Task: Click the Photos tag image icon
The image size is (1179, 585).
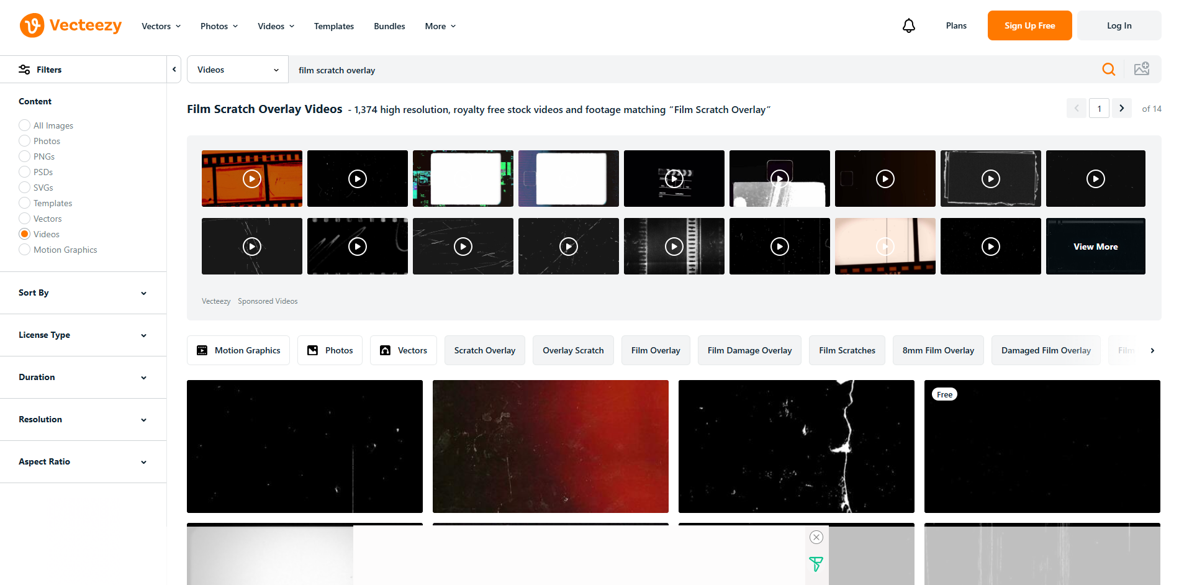Action: (x=313, y=350)
